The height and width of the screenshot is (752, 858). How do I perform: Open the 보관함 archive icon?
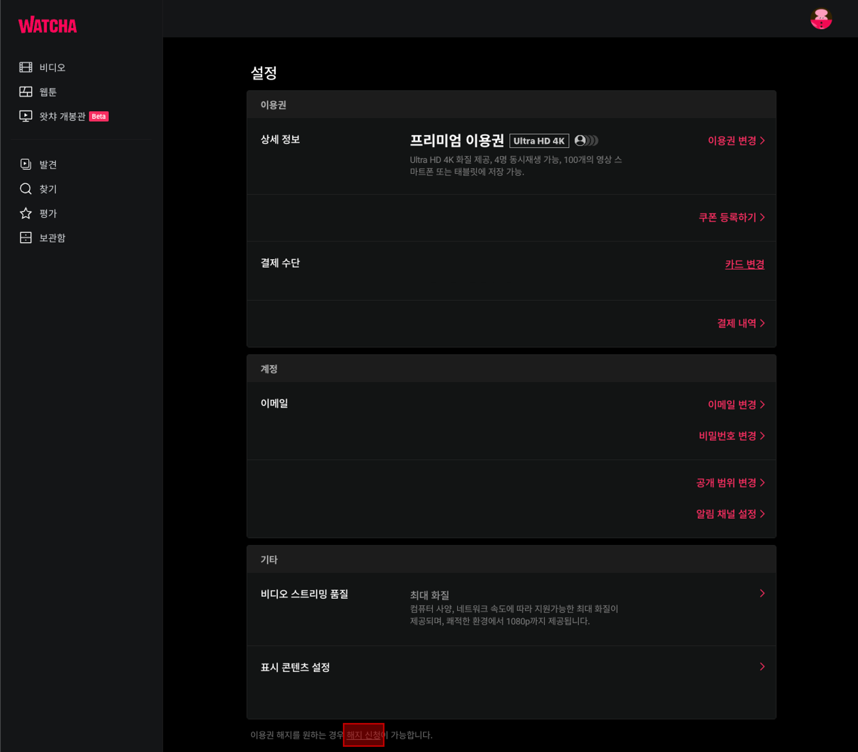pos(26,238)
